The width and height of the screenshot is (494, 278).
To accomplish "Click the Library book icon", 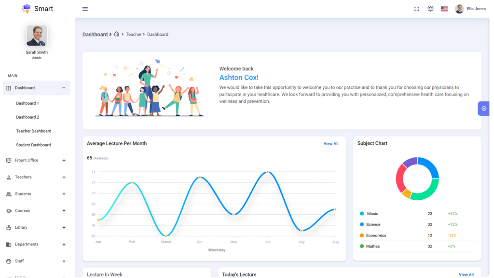I will [9, 228].
